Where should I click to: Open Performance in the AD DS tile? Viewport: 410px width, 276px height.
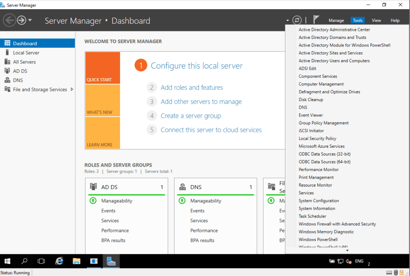[x=115, y=230]
